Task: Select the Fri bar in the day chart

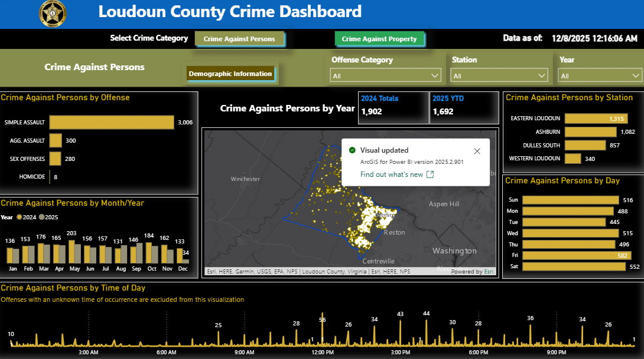Action: [x=570, y=256]
